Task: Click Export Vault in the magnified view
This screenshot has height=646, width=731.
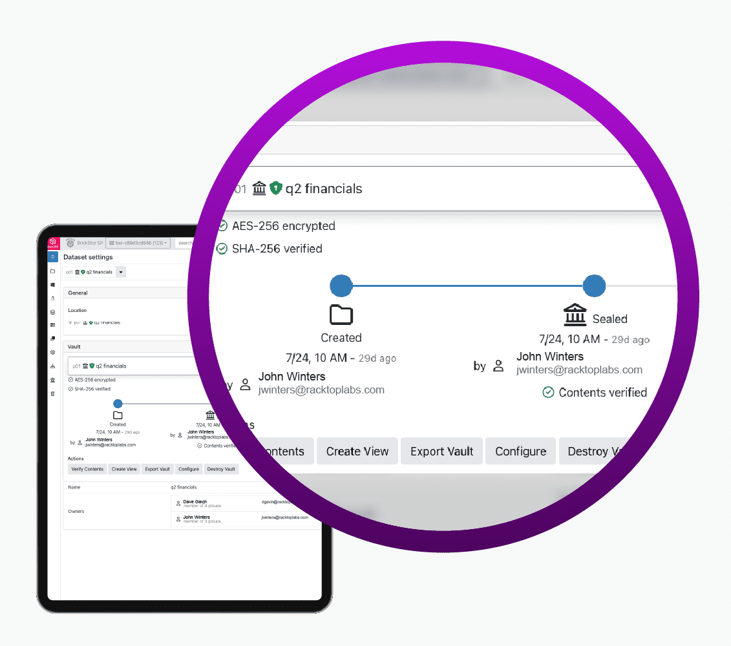Action: pos(441,451)
